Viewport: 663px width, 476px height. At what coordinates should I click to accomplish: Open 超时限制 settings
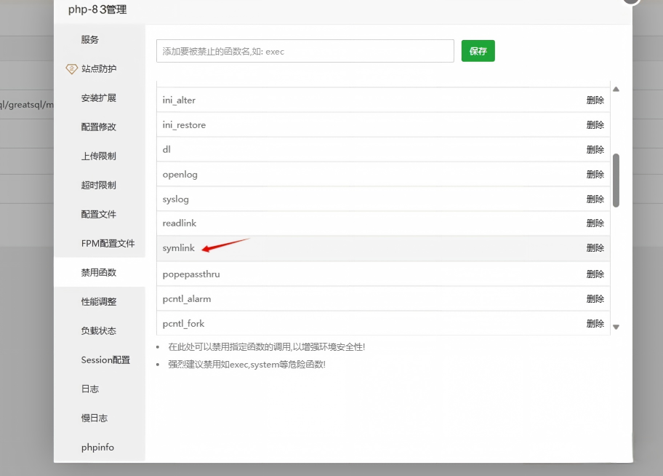tap(99, 185)
